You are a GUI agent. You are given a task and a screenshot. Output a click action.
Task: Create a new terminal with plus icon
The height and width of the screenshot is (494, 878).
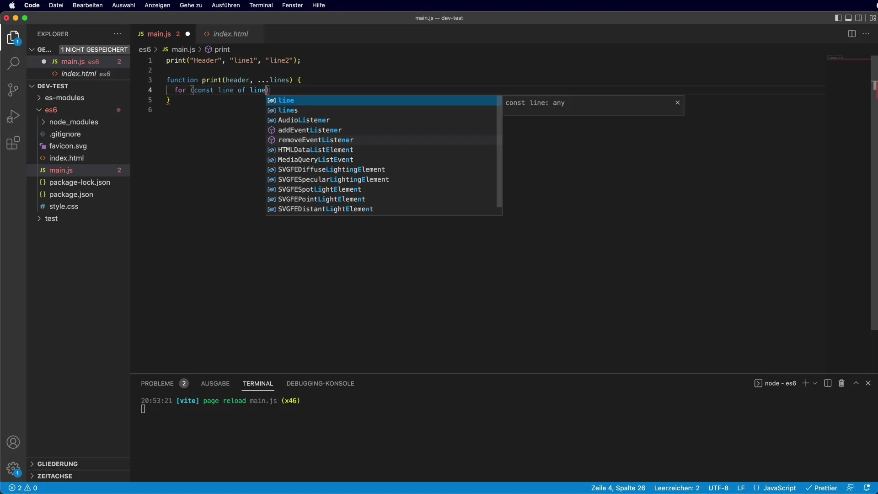coord(806,383)
